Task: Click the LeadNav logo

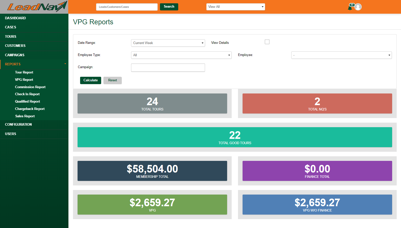Action: [37, 7]
